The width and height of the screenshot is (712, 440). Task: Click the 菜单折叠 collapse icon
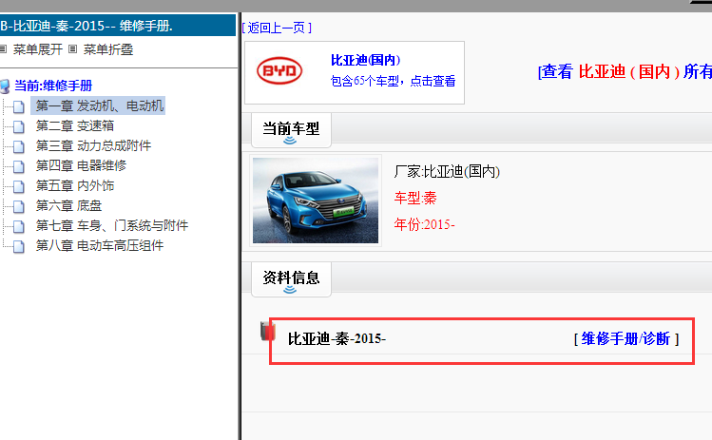click(x=72, y=49)
